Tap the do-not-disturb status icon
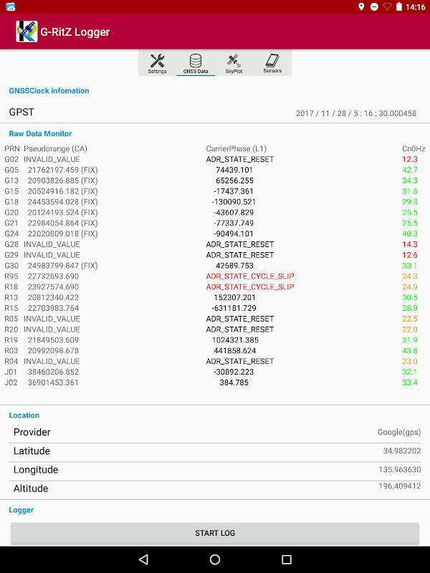This screenshot has height=573, width=430. 374,7
